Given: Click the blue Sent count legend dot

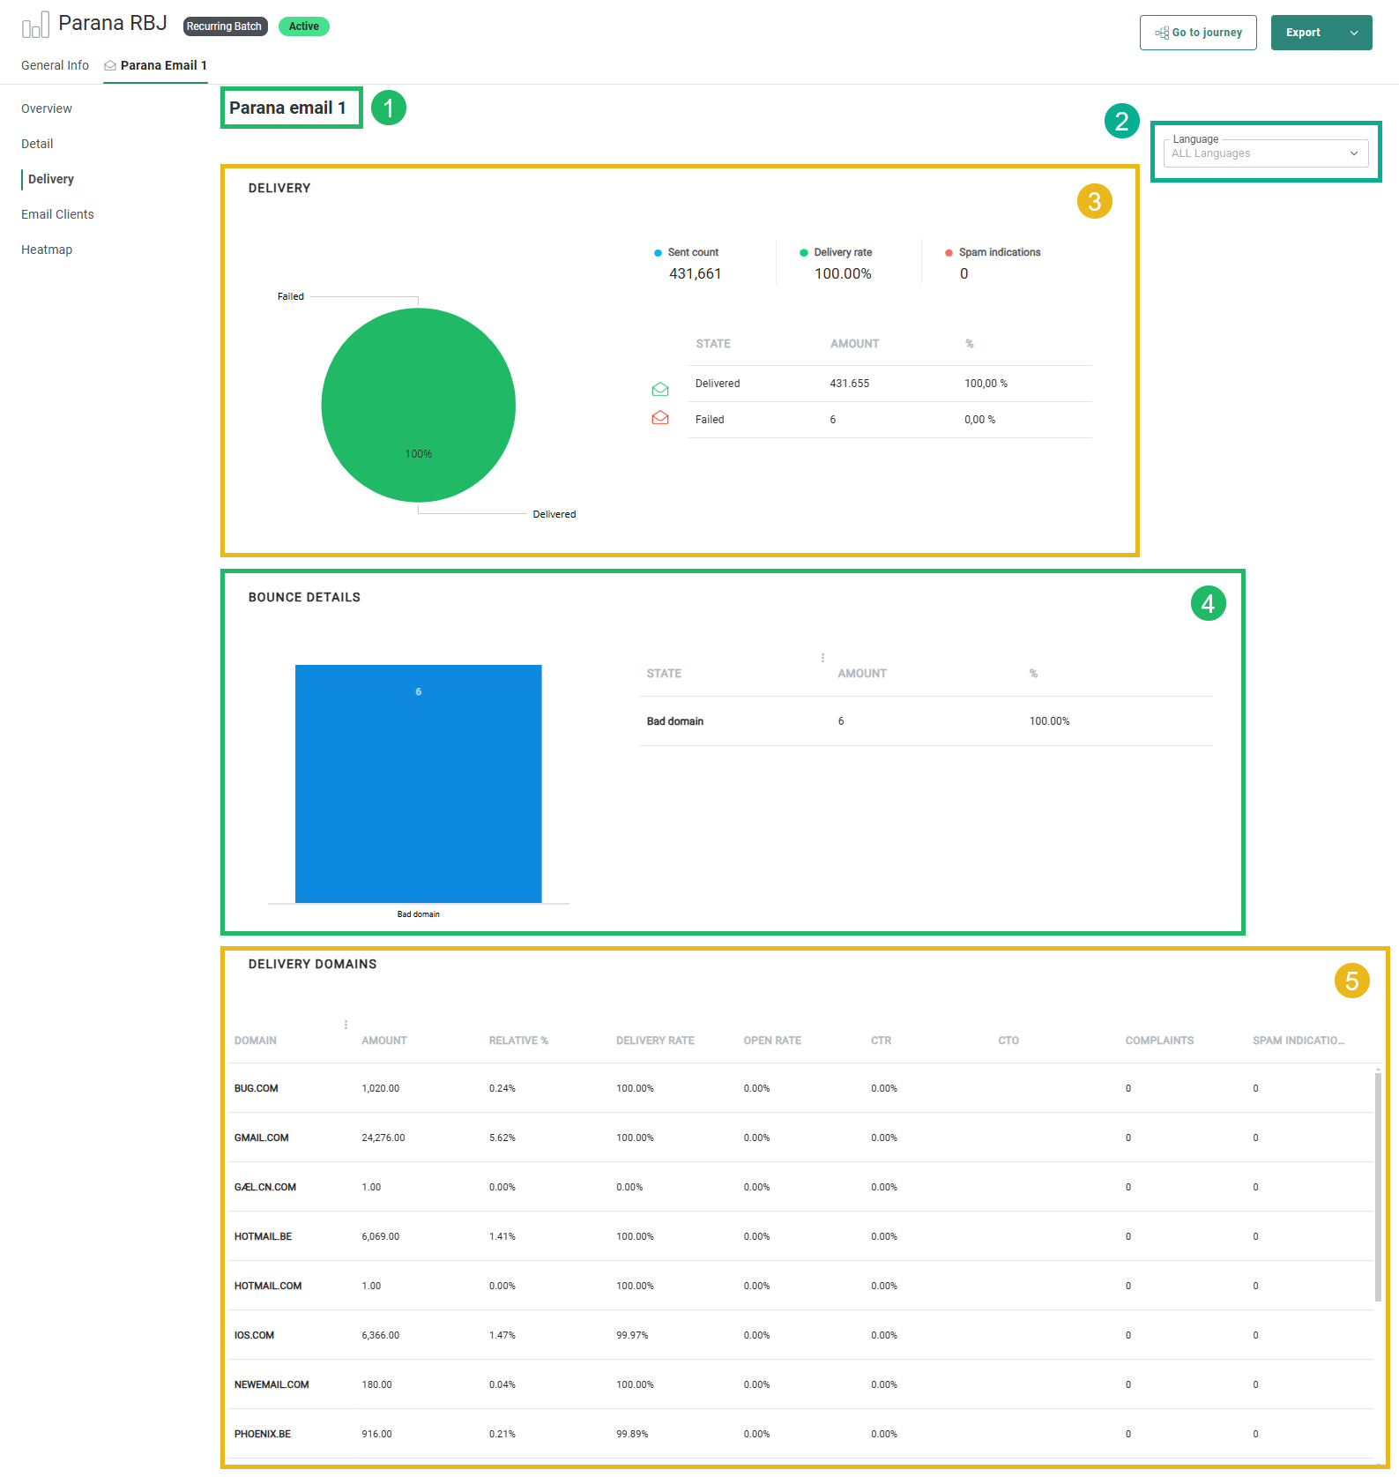Looking at the screenshot, I should coord(658,253).
